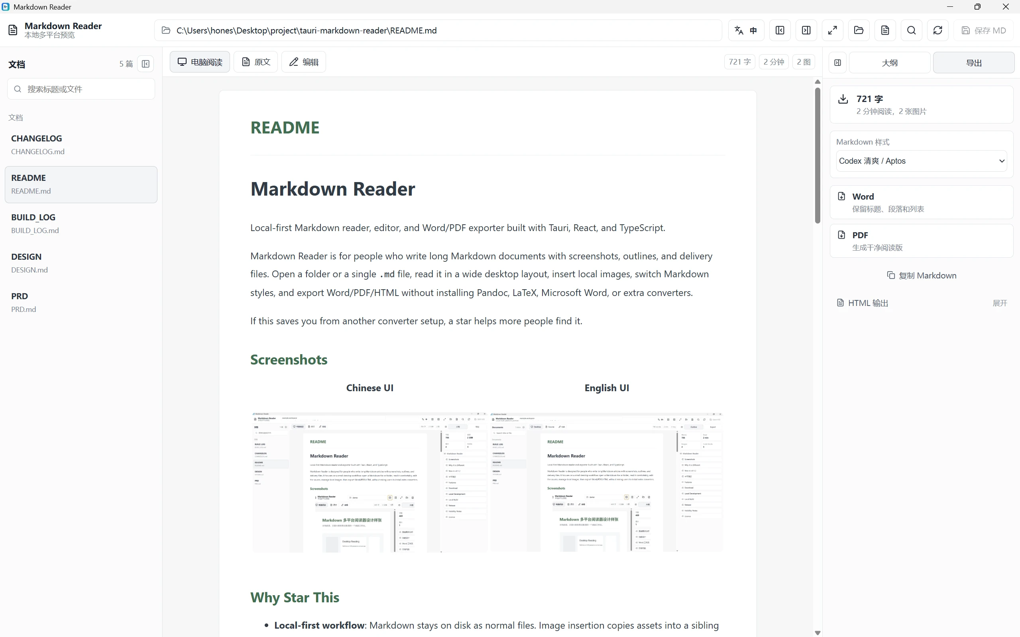The width and height of the screenshot is (1020, 637).
Task: Click the folder icon in path field
Action: coord(166,30)
